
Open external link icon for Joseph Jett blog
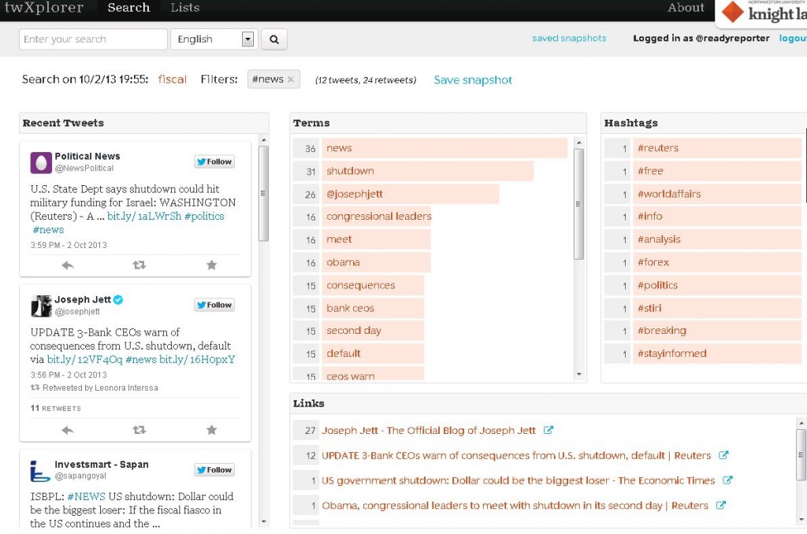549,430
